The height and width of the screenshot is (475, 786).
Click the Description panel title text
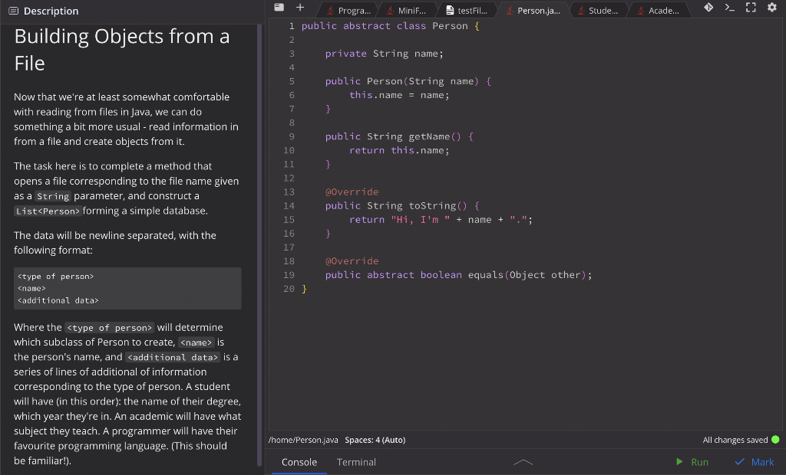(x=51, y=11)
